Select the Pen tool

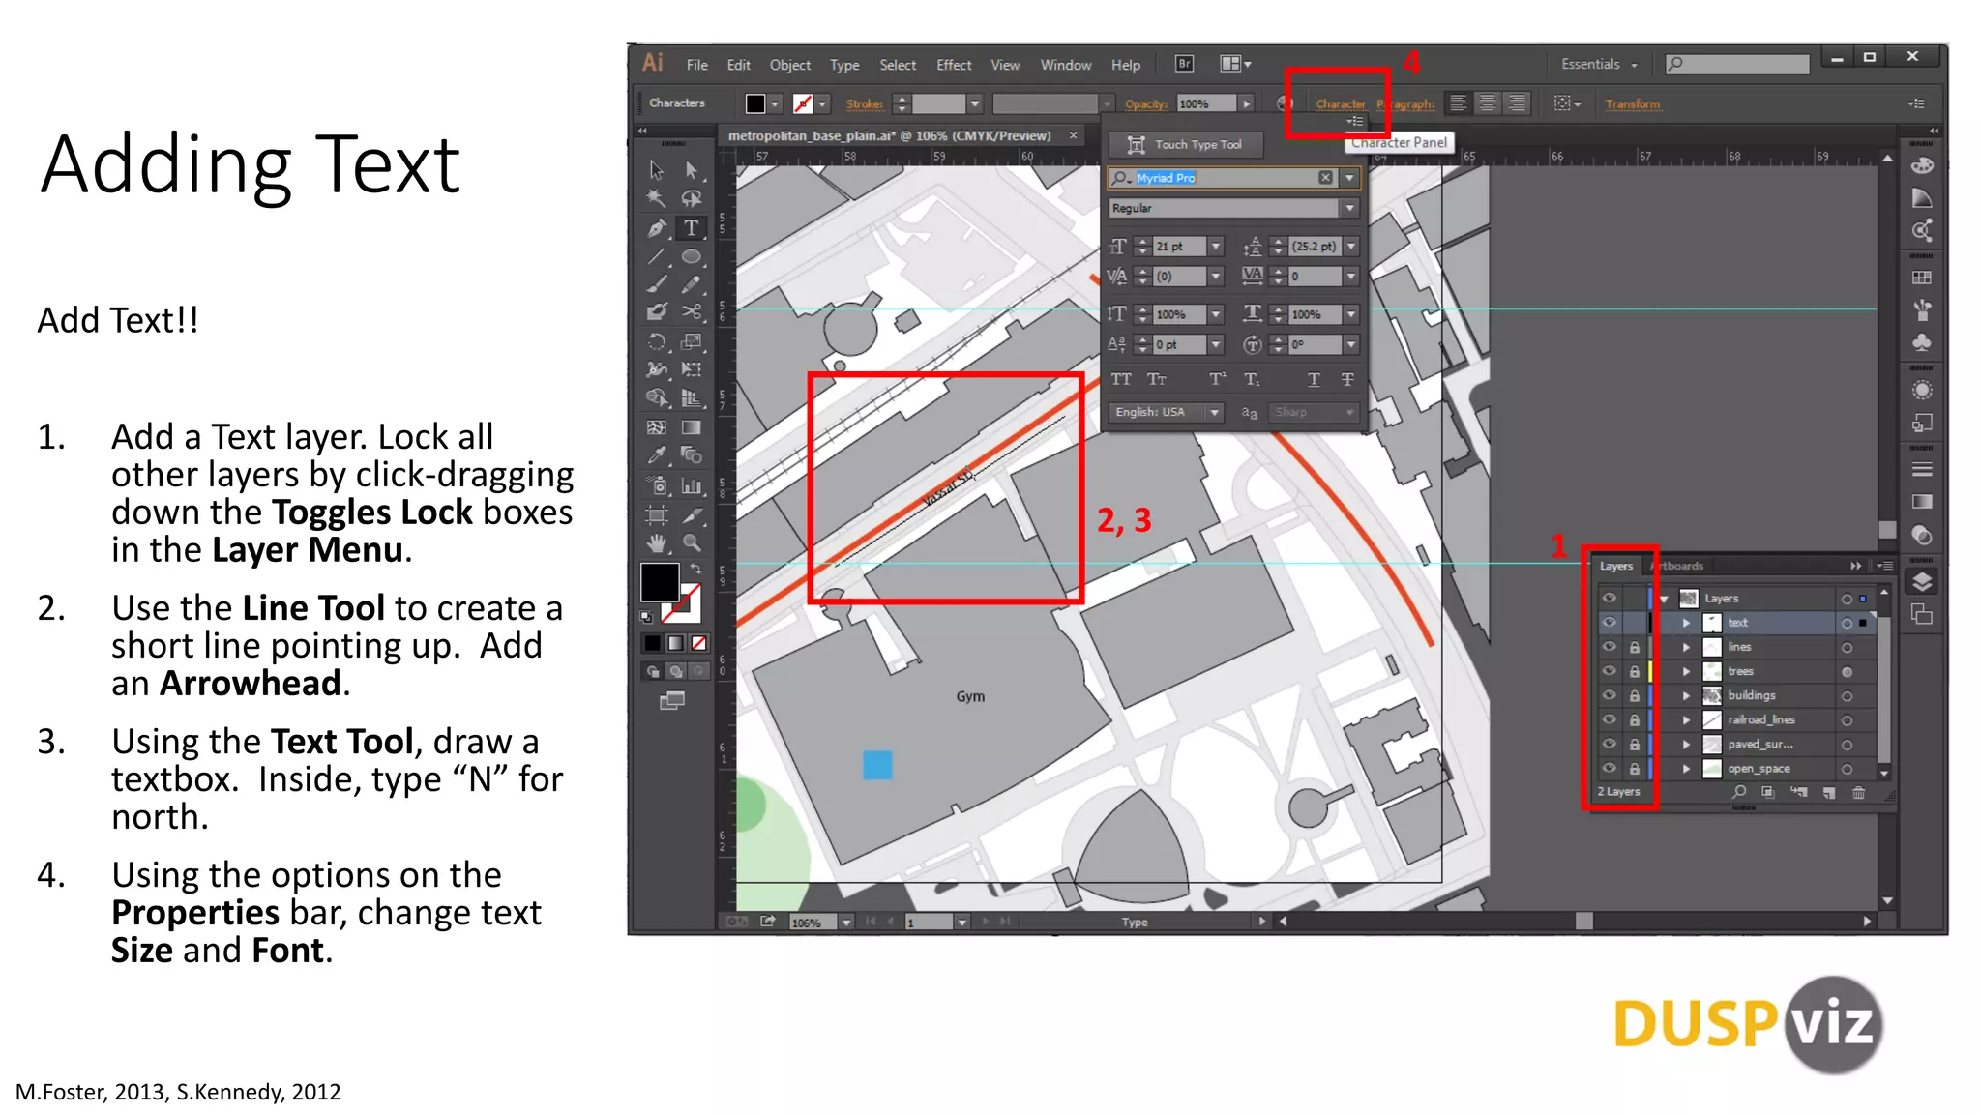click(657, 228)
